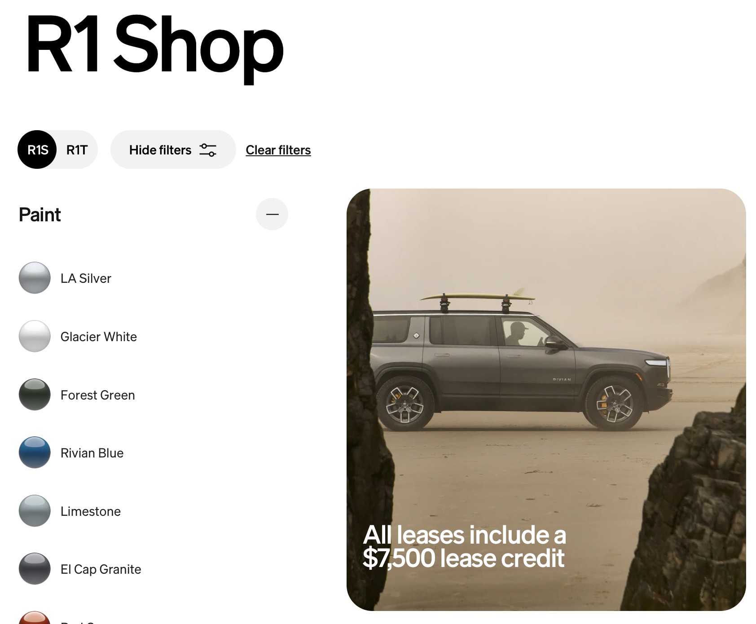This screenshot has width=756, height=624.
Task: Choose the Glacier White paint swatch
Action: (35, 336)
